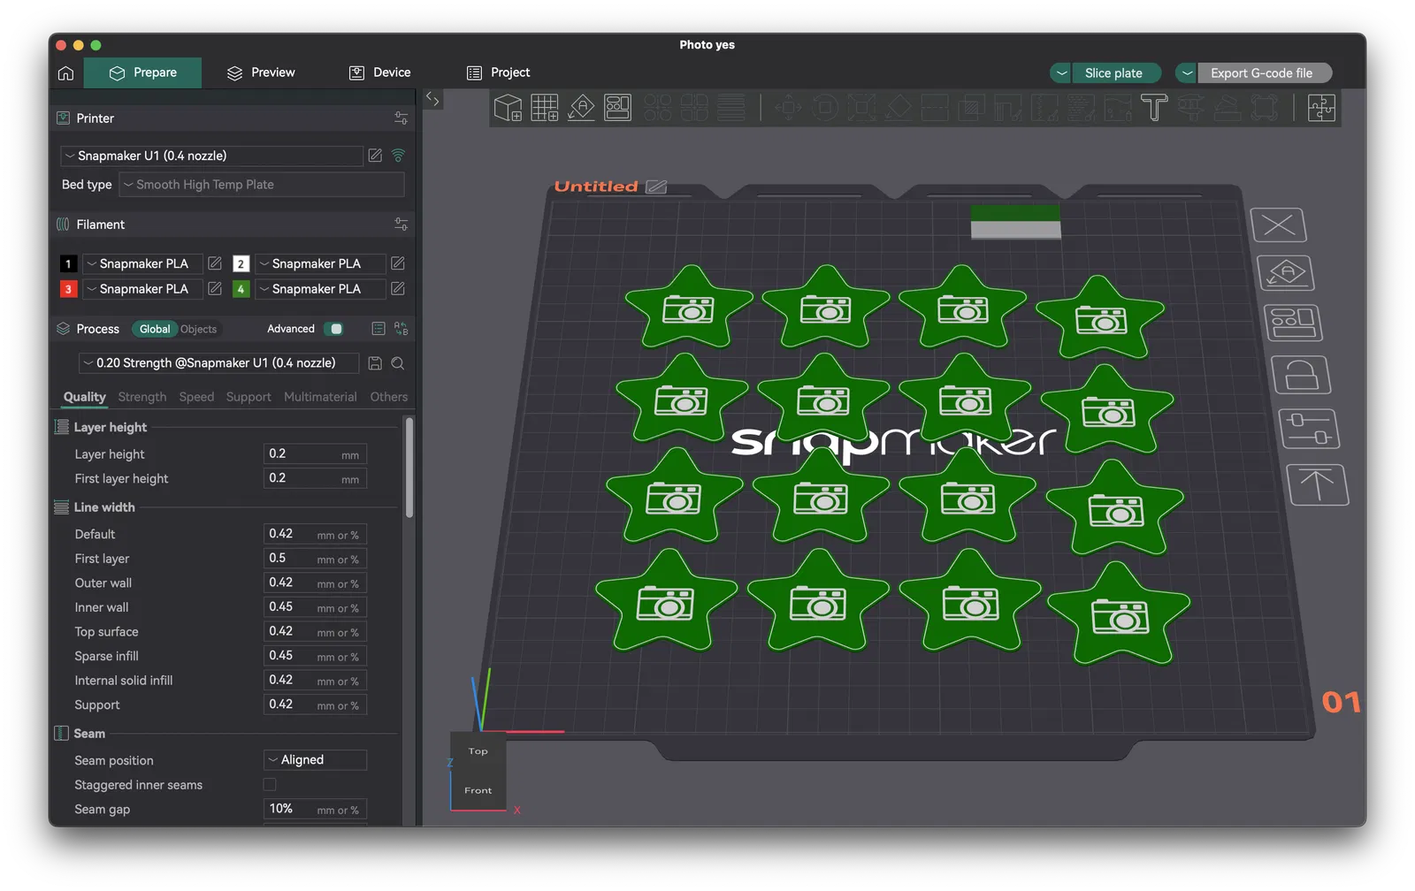The image size is (1415, 891).
Task: Open the home screen icon
Action: [x=65, y=72]
